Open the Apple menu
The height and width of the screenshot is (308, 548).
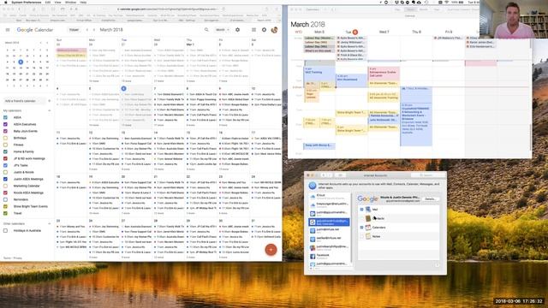click(6, 2)
